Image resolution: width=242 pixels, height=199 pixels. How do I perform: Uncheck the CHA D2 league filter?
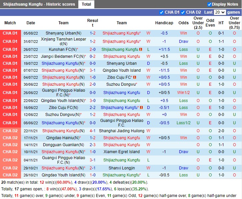pos(183,12)
